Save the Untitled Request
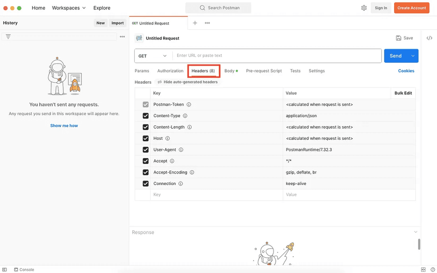Viewport: 437px width, 273px height. (x=404, y=38)
